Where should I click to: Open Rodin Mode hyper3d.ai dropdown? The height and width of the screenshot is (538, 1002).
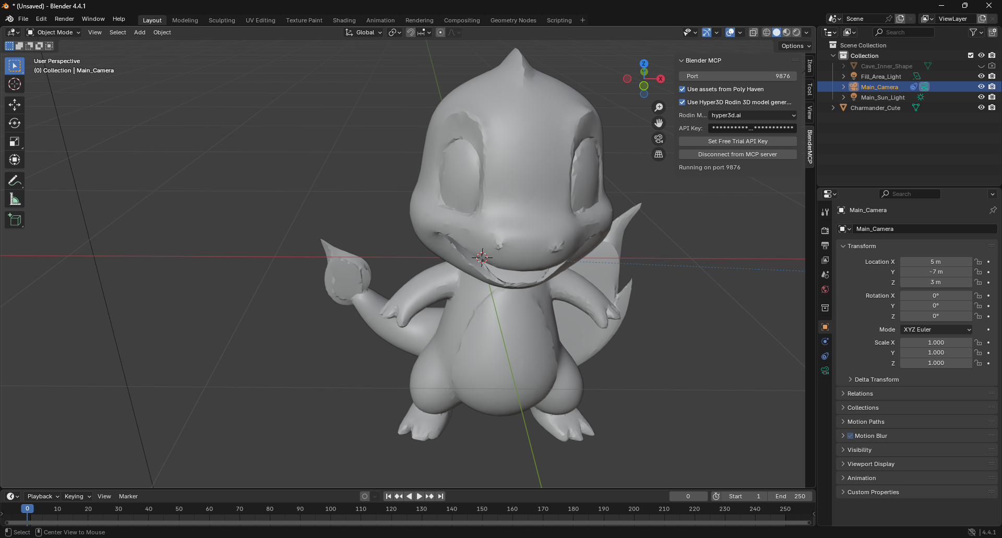pos(753,115)
